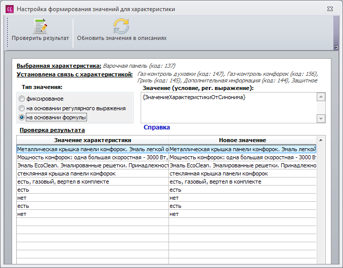Select на основании формулы radio button

point(22,117)
